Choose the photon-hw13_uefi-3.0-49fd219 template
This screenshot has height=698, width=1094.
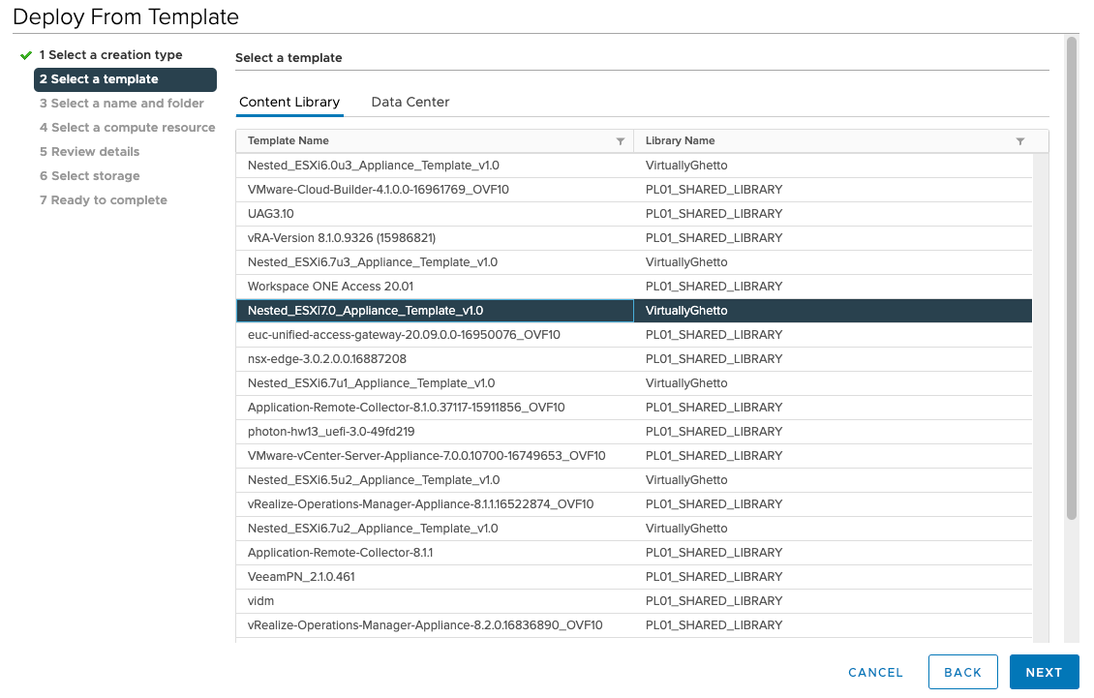point(331,432)
